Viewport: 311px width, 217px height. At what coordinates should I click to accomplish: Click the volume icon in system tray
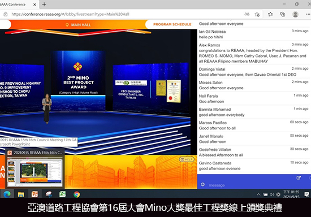click(272, 194)
